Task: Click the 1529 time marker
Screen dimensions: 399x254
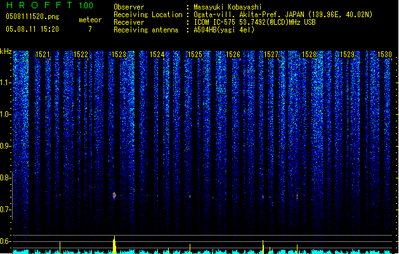Action: coord(348,55)
